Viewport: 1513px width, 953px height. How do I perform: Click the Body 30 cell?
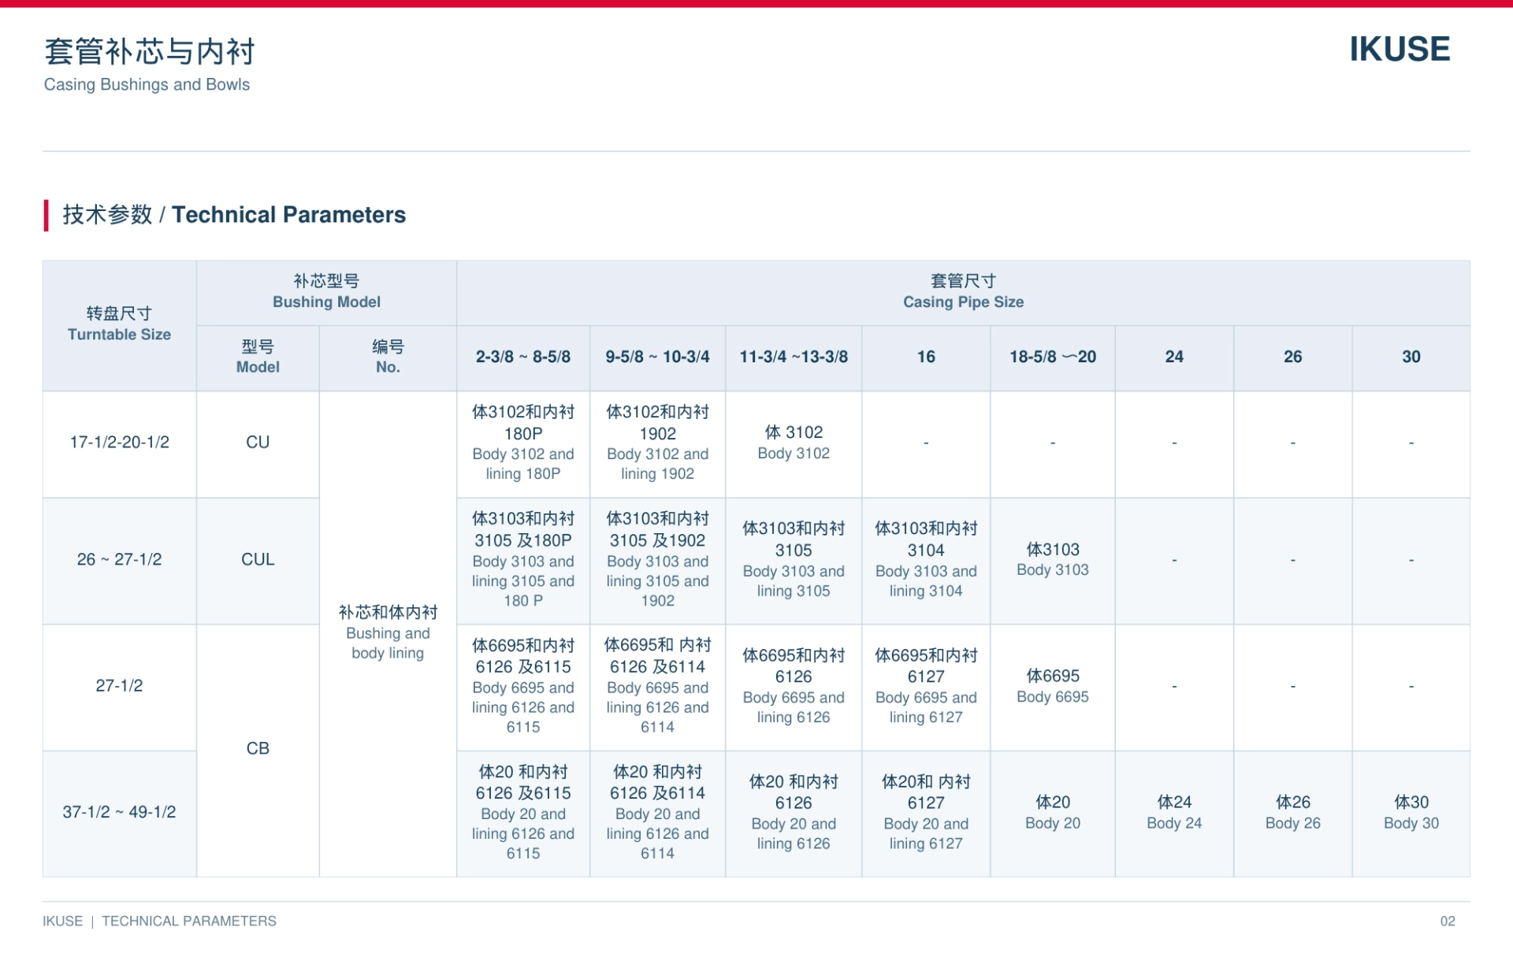(x=1411, y=813)
